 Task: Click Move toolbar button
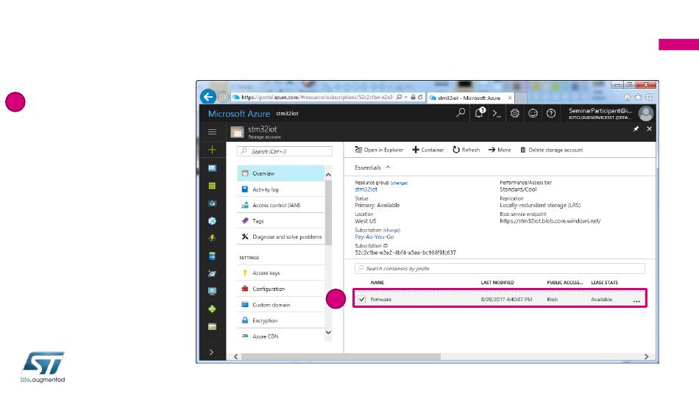click(x=500, y=150)
